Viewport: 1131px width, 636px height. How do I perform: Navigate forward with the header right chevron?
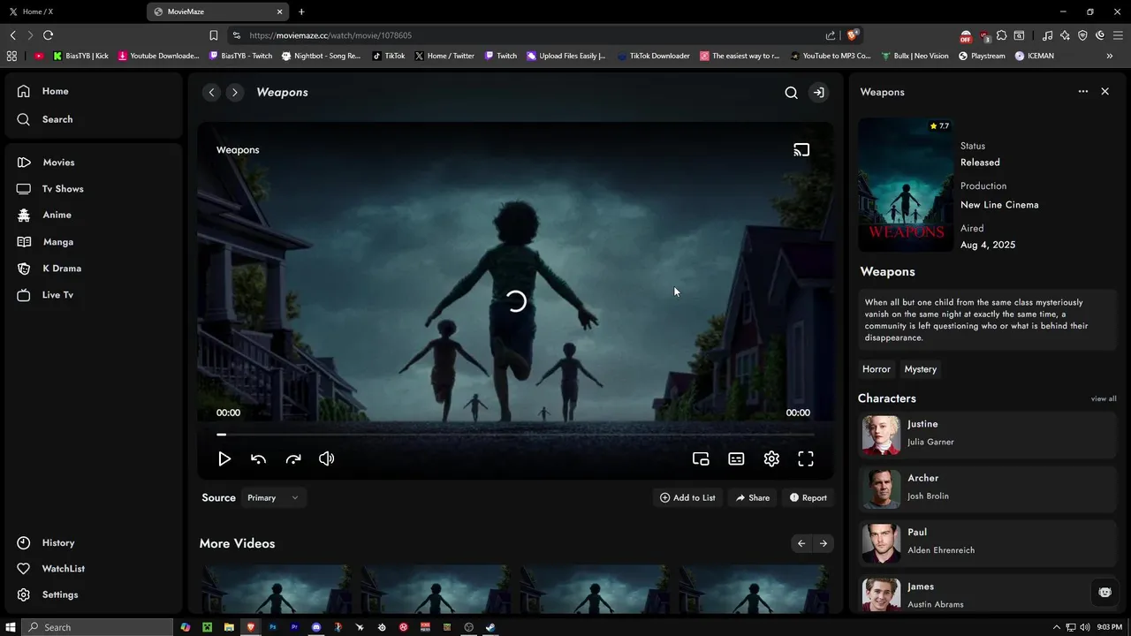coord(234,92)
